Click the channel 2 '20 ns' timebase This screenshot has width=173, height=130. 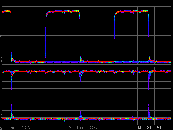(x=10, y=128)
